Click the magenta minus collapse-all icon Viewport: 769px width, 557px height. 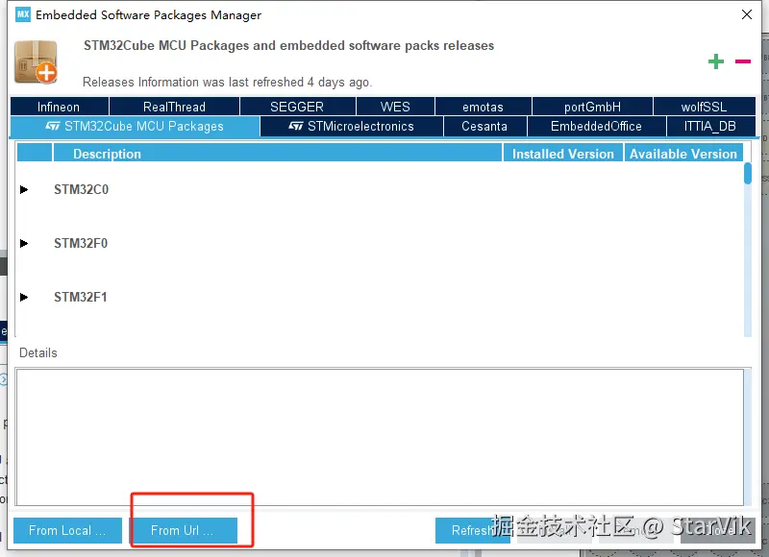[x=743, y=61]
